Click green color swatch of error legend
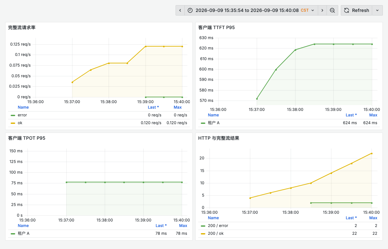 point(13,115)
